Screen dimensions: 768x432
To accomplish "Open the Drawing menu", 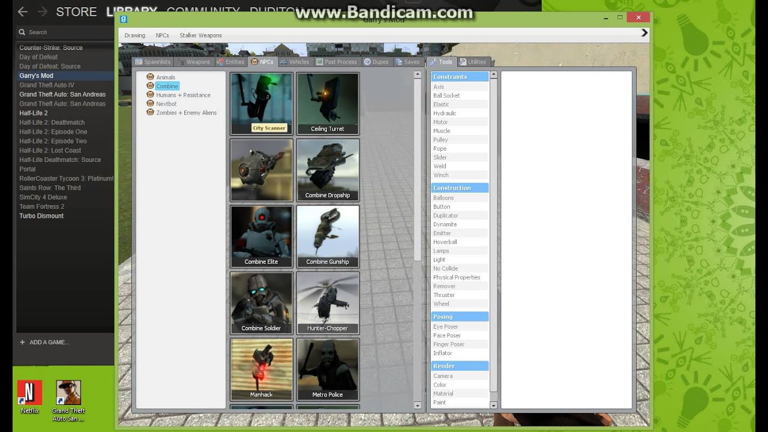I will click(x=135, y=35).
